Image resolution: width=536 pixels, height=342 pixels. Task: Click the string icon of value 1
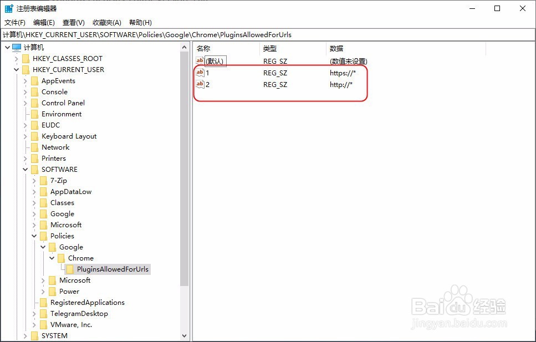200,73
